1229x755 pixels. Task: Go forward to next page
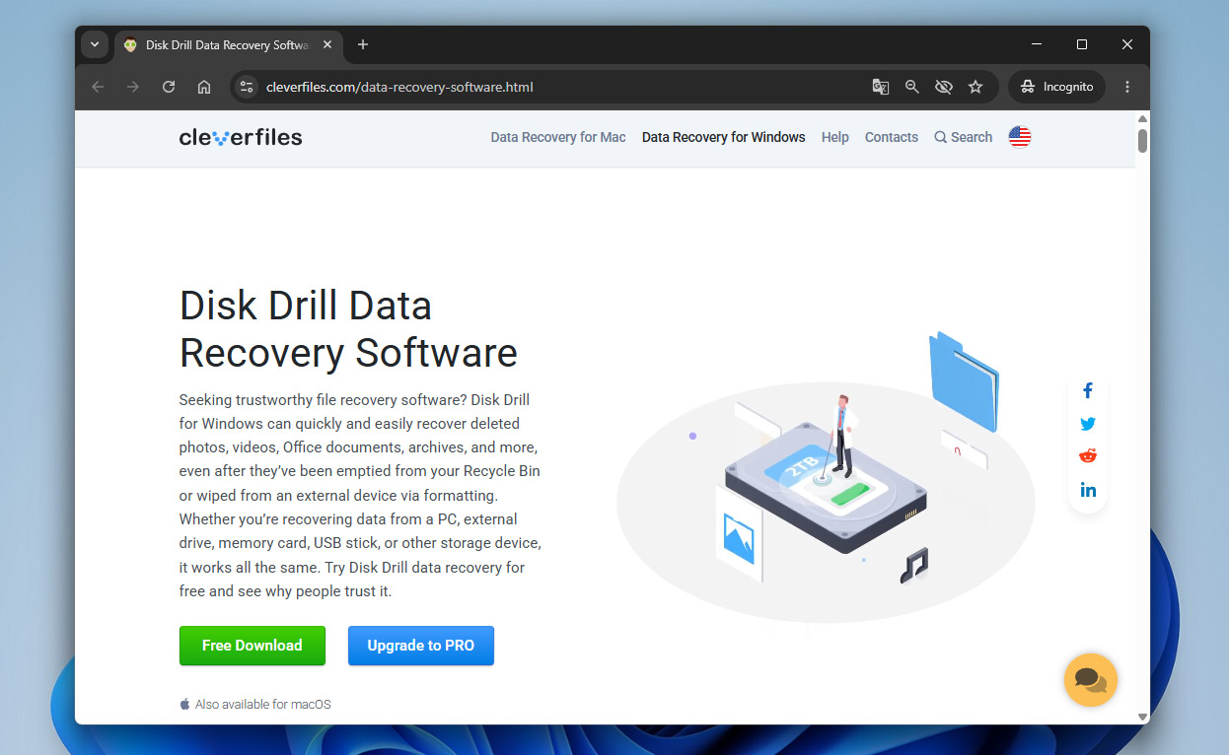133,87
